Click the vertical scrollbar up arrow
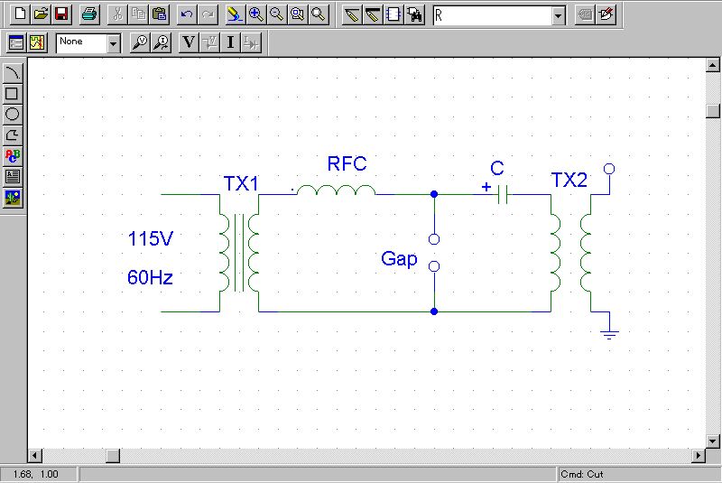The image size is (722, 483). tap(712, 68)
